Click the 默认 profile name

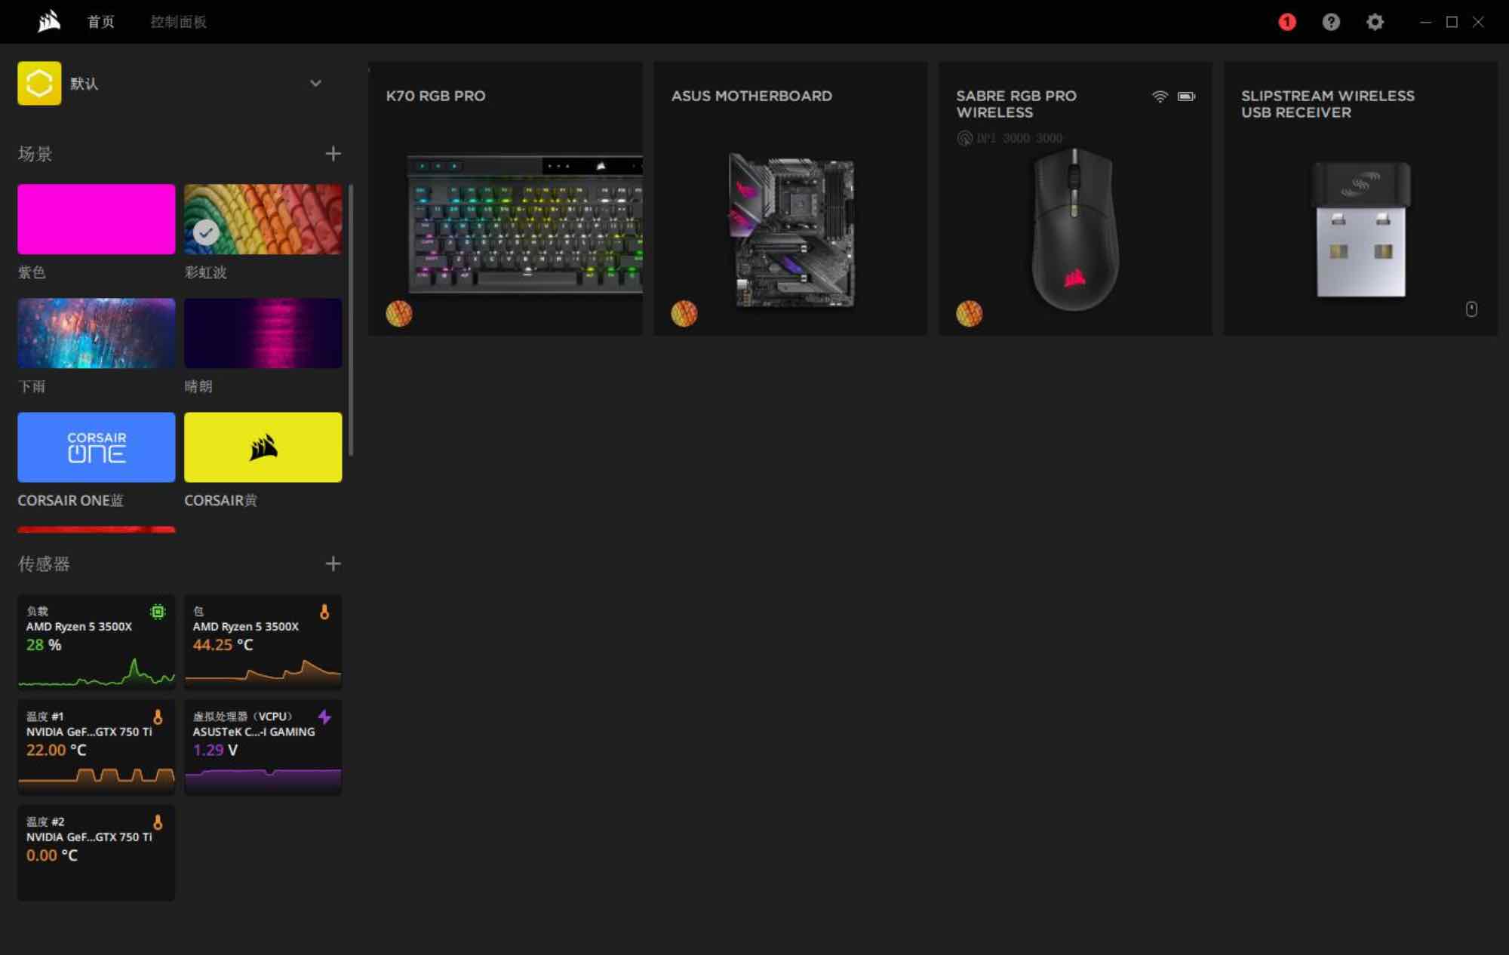pos(85,83)
